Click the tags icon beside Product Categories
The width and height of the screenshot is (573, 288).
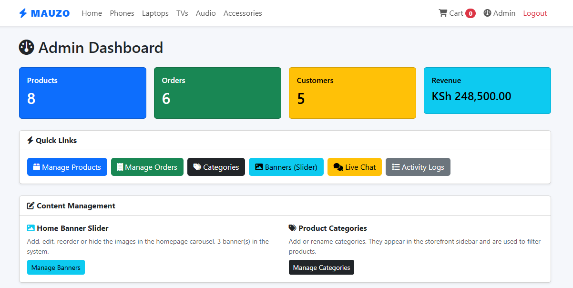coord(293,228)
